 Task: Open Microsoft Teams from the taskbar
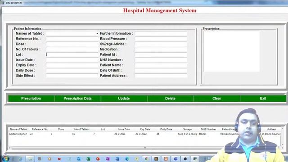tap(175, 159)
